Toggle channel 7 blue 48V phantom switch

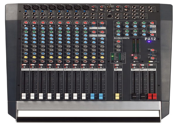76,11
